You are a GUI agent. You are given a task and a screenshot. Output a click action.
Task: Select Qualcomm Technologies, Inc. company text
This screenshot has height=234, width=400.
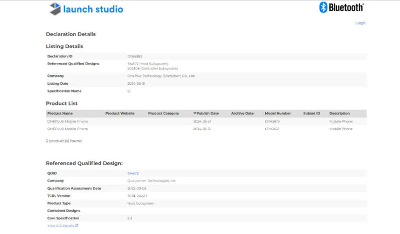coord(152,181)
